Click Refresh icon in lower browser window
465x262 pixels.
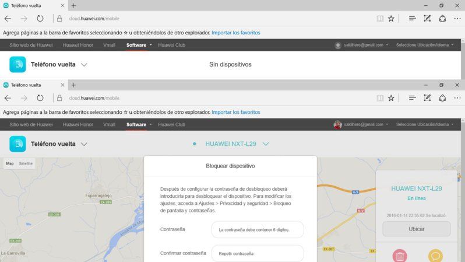pyautogui.click(x=40, y=98)
